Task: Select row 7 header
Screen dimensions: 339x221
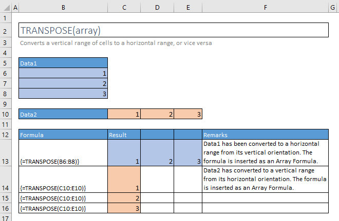Action: pyautogui.click(x=6, y=83)
